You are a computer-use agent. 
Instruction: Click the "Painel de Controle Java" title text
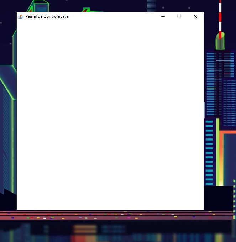coord(47,16)
